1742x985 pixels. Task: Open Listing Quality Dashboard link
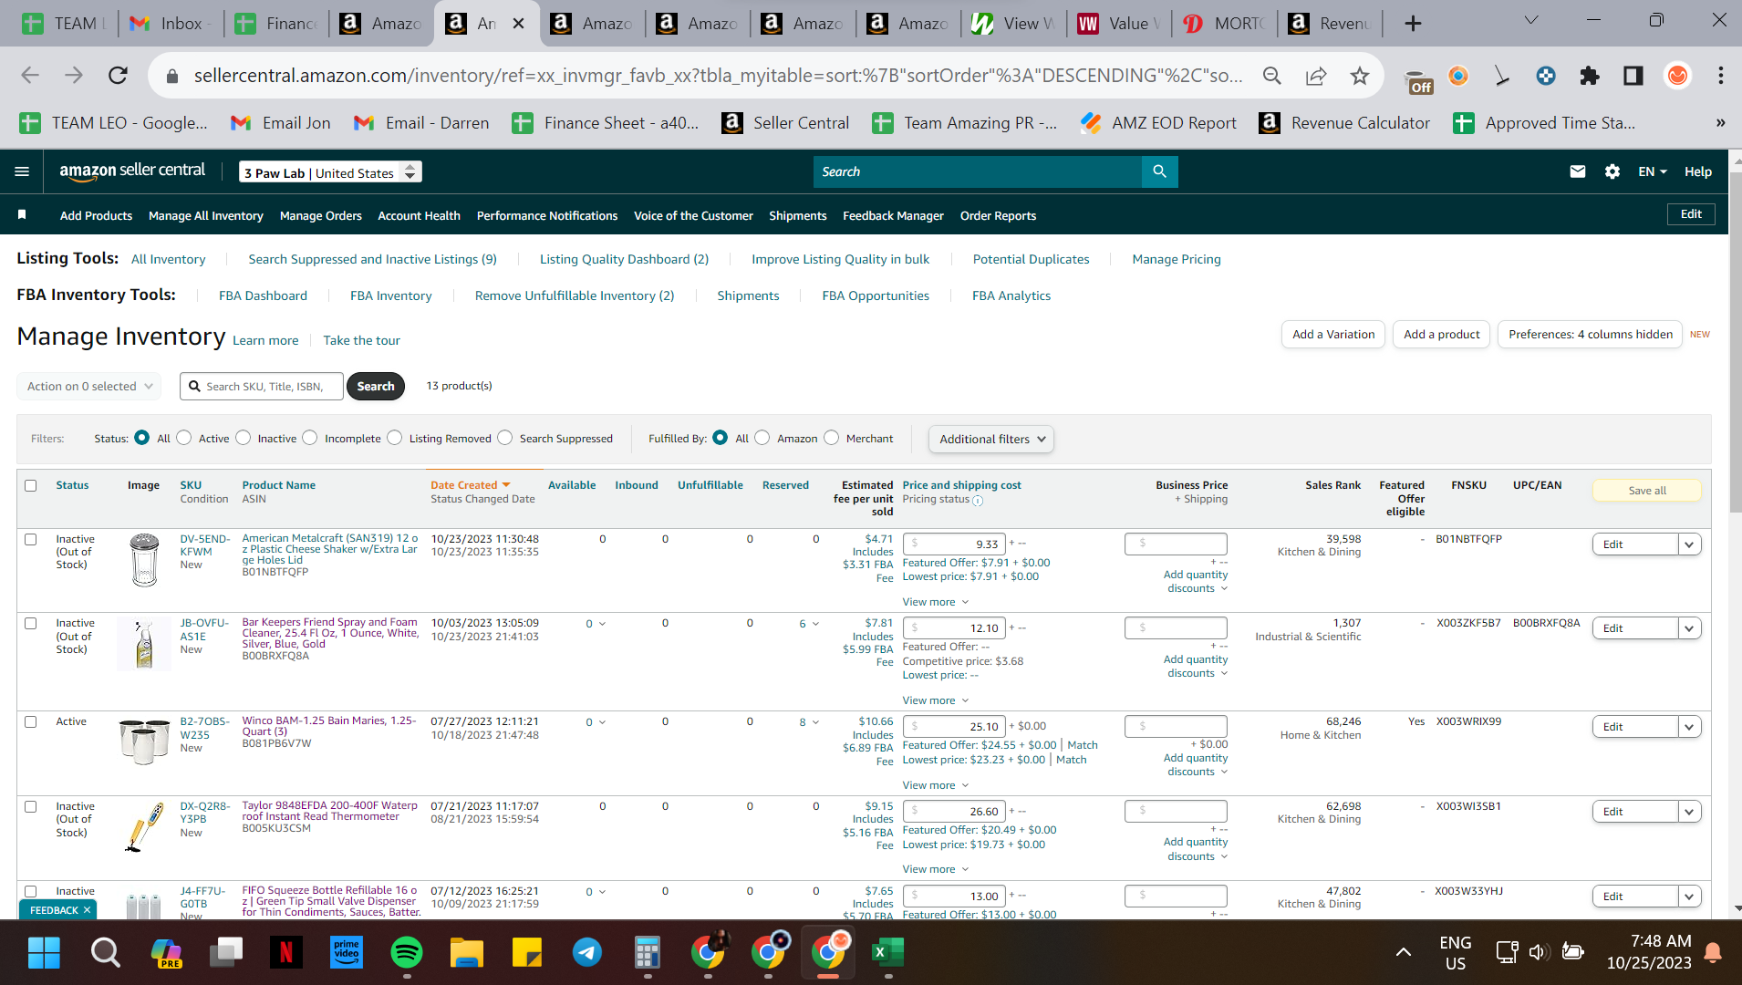624,259
